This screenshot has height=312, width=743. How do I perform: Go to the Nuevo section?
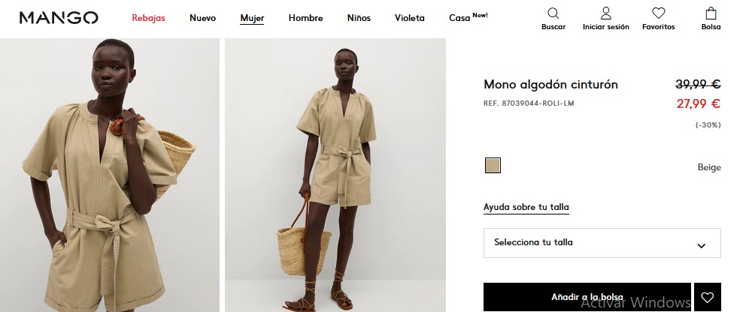202,18
